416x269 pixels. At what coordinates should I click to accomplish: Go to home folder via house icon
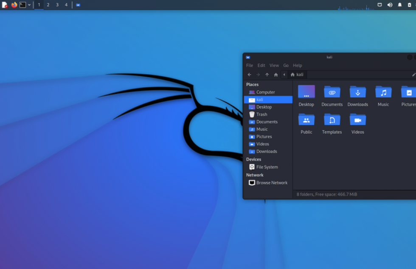(275, 75)
